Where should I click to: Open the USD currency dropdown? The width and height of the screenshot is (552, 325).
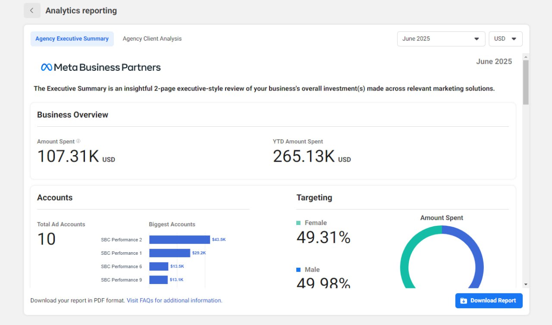[x=505, y=39]
